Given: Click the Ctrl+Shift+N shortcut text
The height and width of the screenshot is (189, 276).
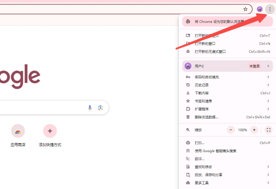Looking at the screenshot, I should tap(260, 51).
